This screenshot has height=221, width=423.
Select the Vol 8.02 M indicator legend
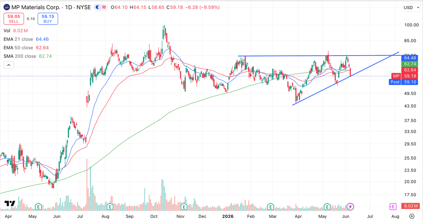(15, 31)
